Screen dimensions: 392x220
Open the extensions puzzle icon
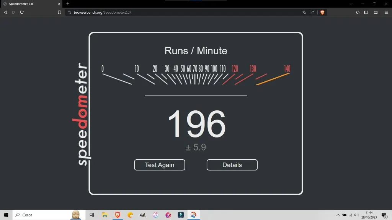tap(358, 13)
